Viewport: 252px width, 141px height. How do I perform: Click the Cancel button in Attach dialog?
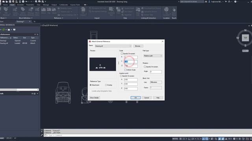click(146, 98)
